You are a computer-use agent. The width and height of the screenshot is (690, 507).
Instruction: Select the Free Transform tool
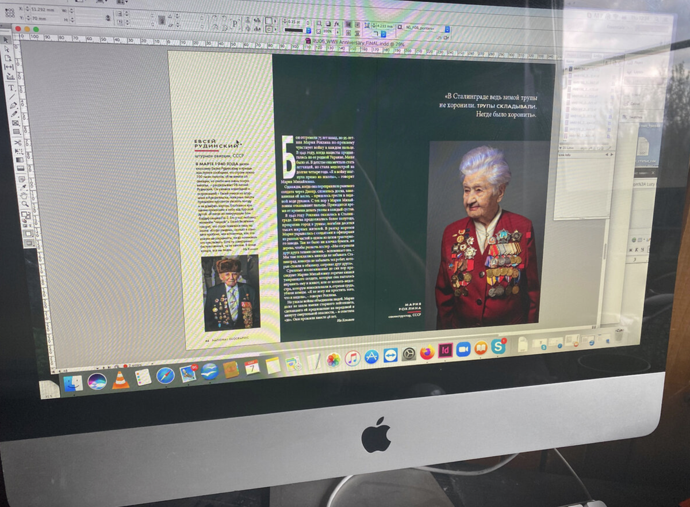pyautogui.click(x=18, y=151)
